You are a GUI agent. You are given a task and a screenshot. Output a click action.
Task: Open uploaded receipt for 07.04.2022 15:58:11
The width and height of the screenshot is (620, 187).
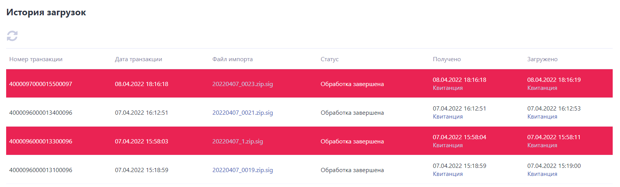542,145
